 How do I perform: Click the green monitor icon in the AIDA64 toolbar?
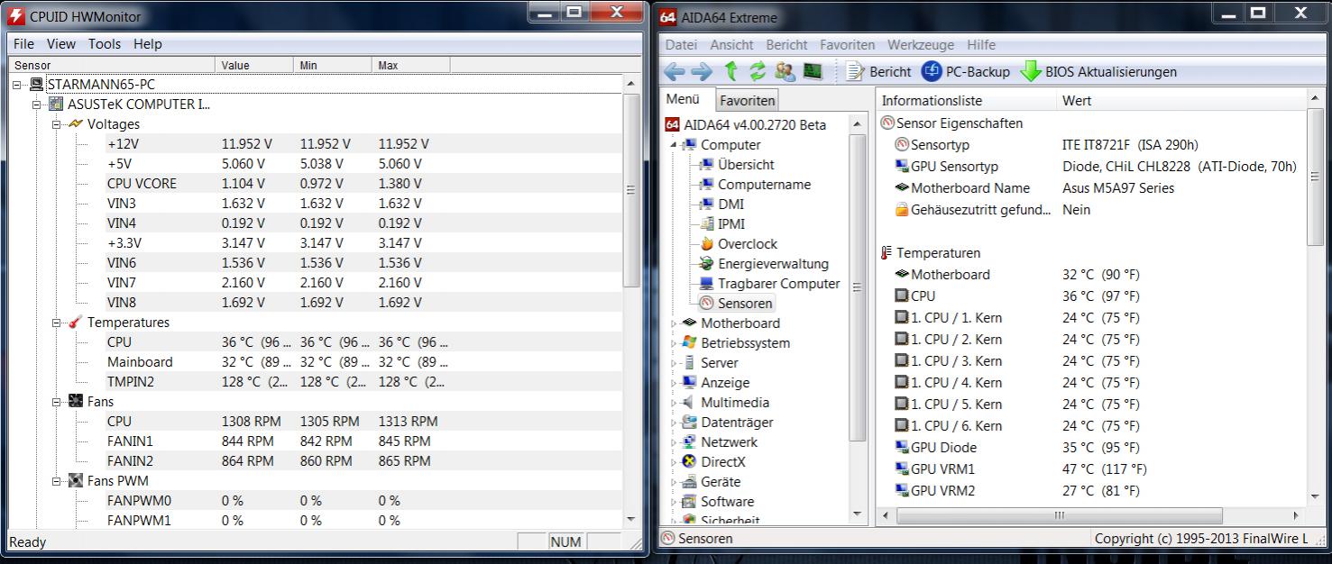pos(813,71)
